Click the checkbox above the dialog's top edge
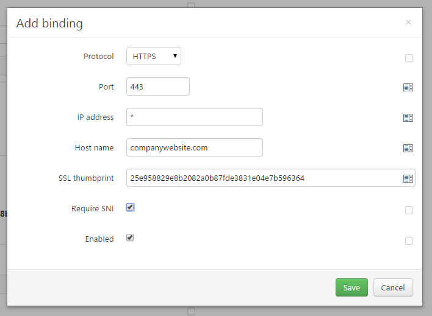The height and width of the screenshot is (316, 432). tap(191, 5)
